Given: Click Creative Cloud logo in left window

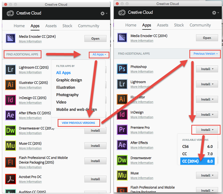Looking at the screenshot, I should pos(10,13).
